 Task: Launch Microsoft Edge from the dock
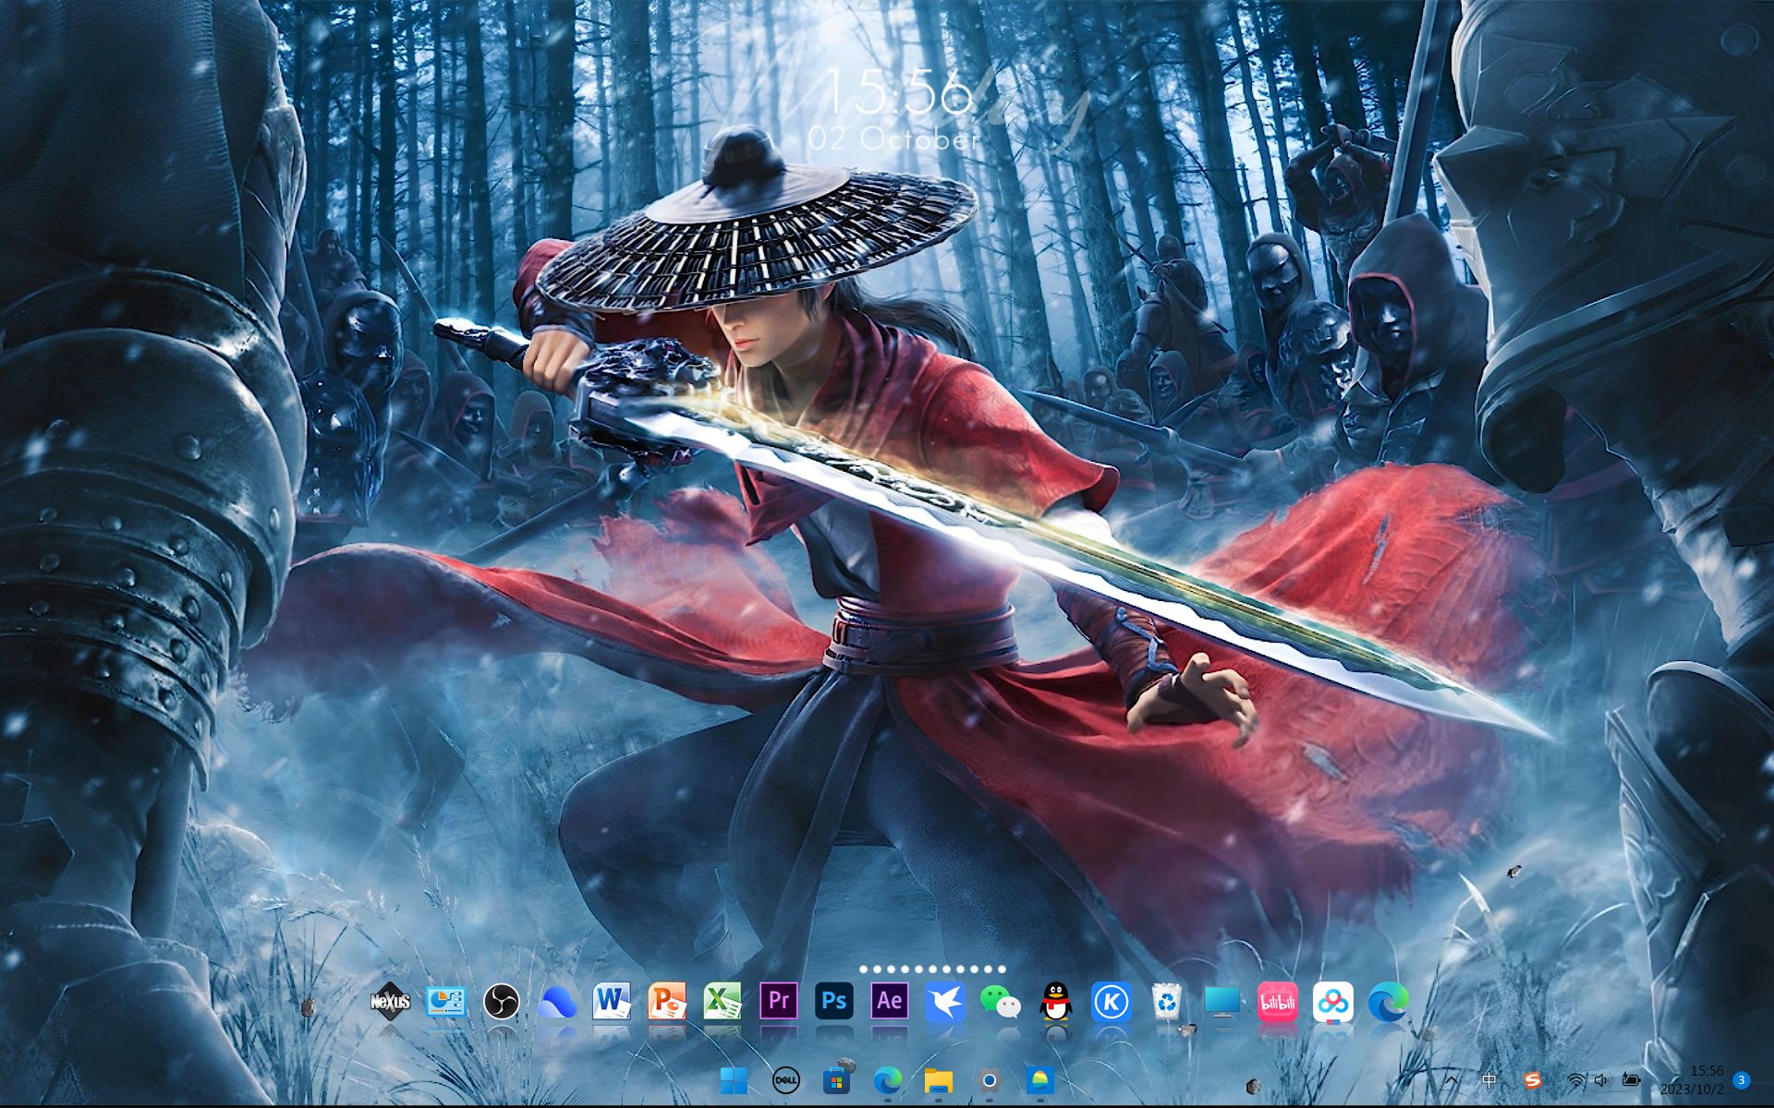[1388, 1002]
